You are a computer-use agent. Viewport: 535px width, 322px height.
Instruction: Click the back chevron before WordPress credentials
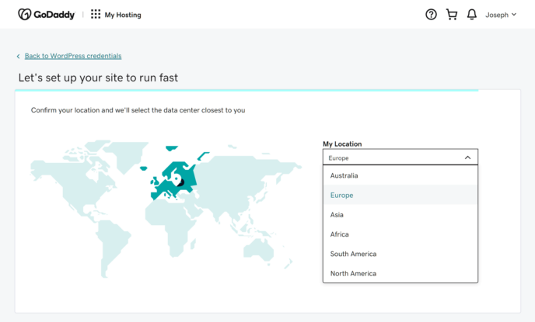18,56
